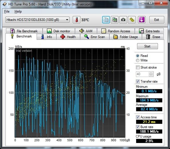Go to the Random Access tab
The height and width of the screenshot is (149, 170).
pos(116,31)
